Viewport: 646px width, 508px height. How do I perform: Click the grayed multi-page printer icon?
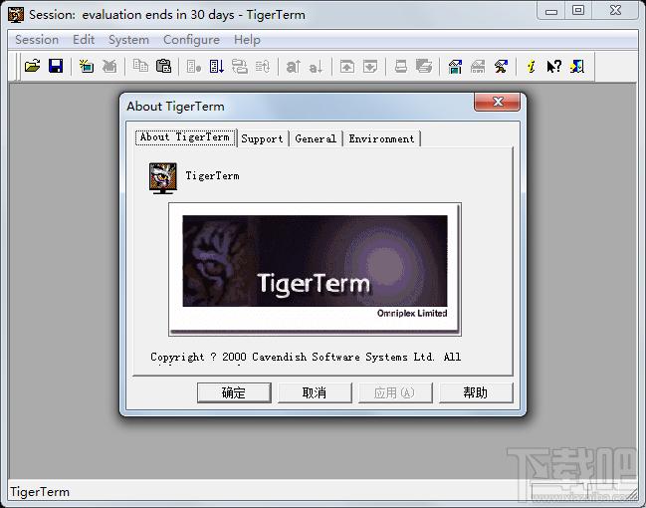click(424, 66)
